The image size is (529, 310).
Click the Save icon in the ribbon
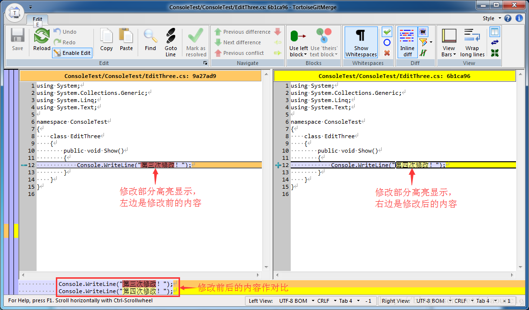17,39
